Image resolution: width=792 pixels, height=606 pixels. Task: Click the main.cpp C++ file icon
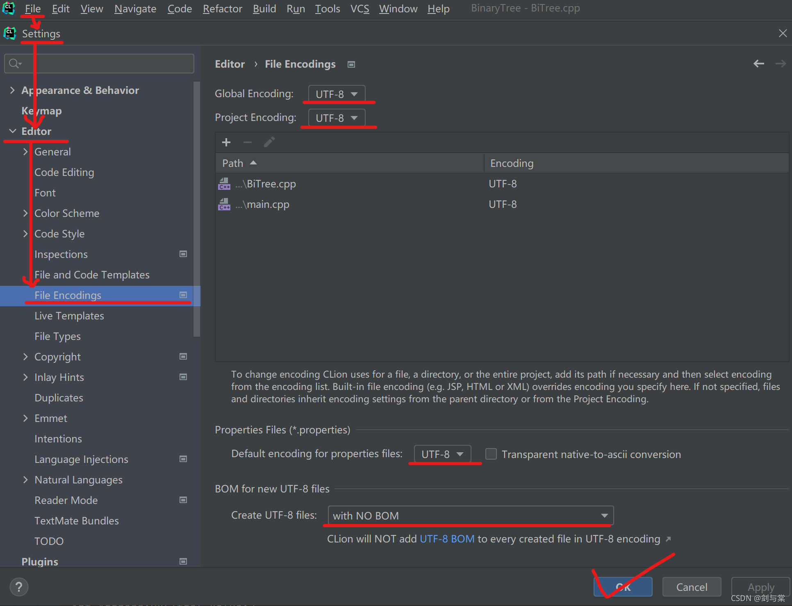pos(224,204)
